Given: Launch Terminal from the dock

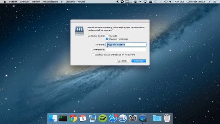Looking at the screenshot, I should point(63,118).
